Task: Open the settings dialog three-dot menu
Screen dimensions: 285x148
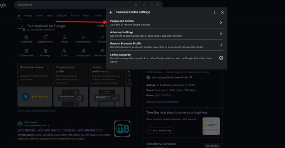Action: (x=214, y=12)
